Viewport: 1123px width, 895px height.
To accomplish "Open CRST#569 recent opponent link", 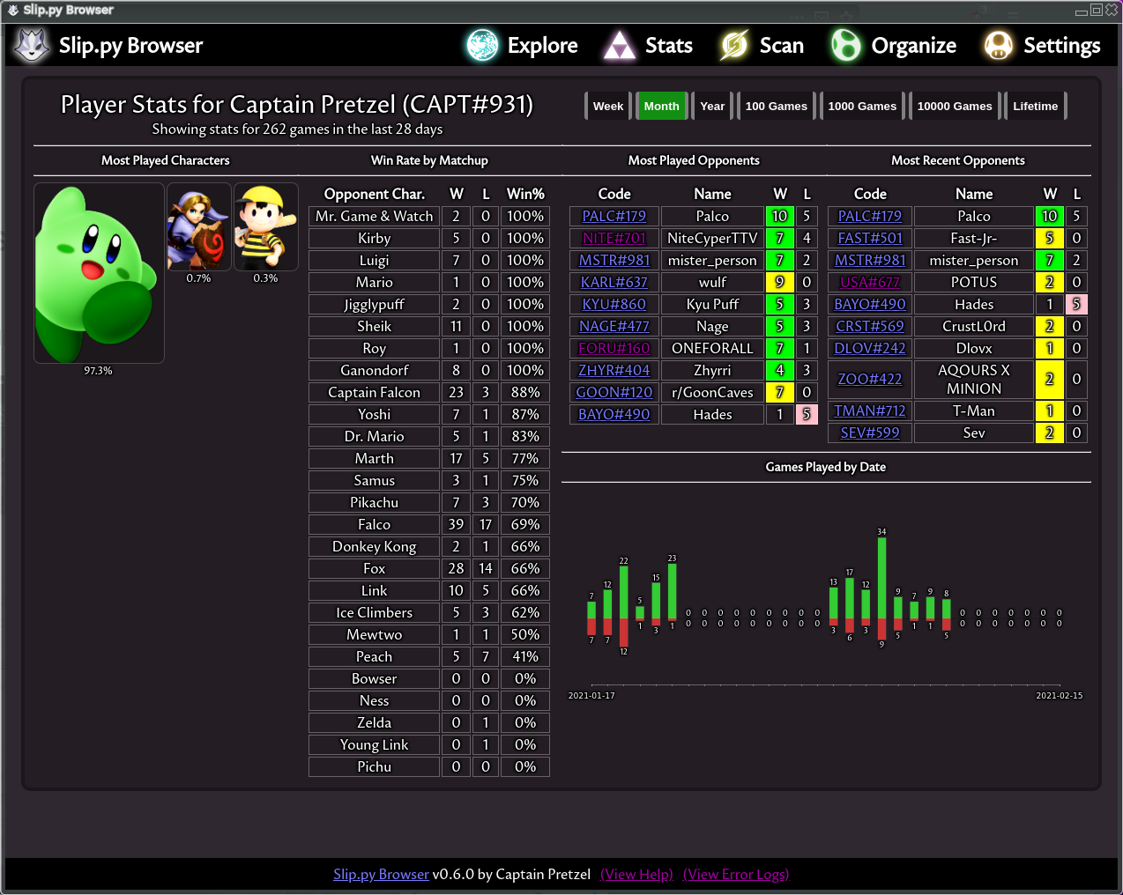I will tap(870, 326).
